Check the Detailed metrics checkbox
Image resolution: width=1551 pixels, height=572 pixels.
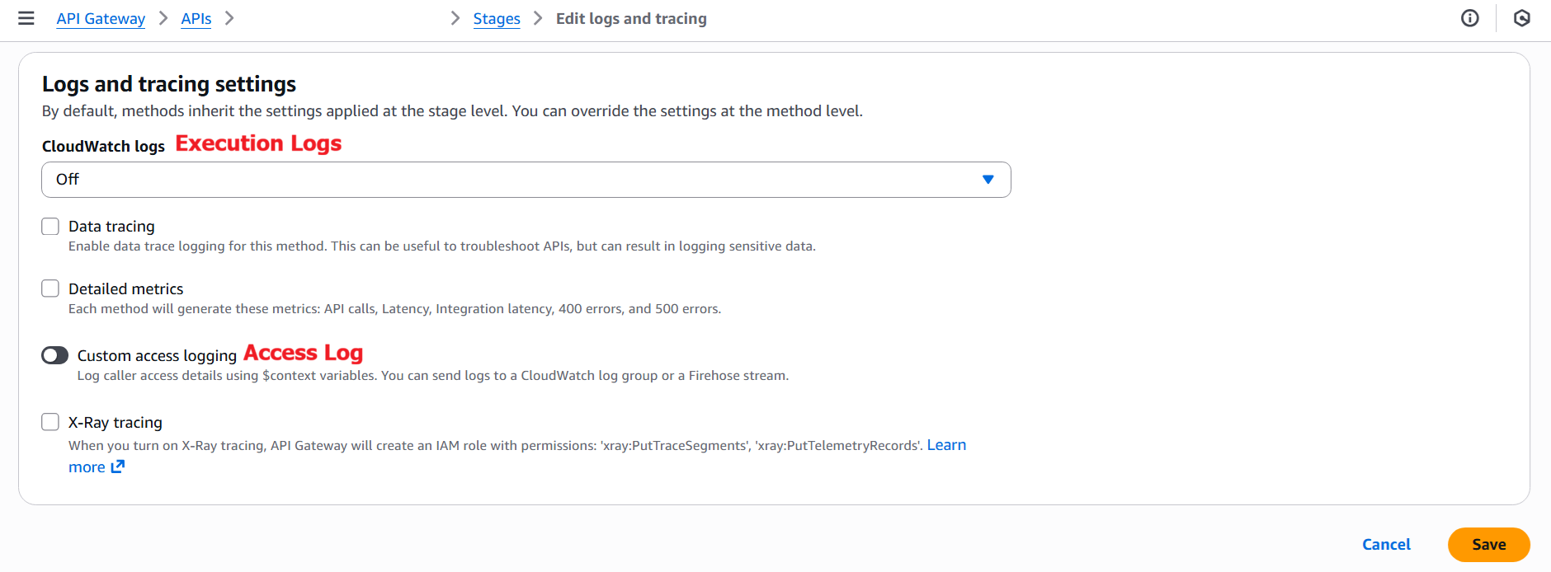tap(50, 288)
